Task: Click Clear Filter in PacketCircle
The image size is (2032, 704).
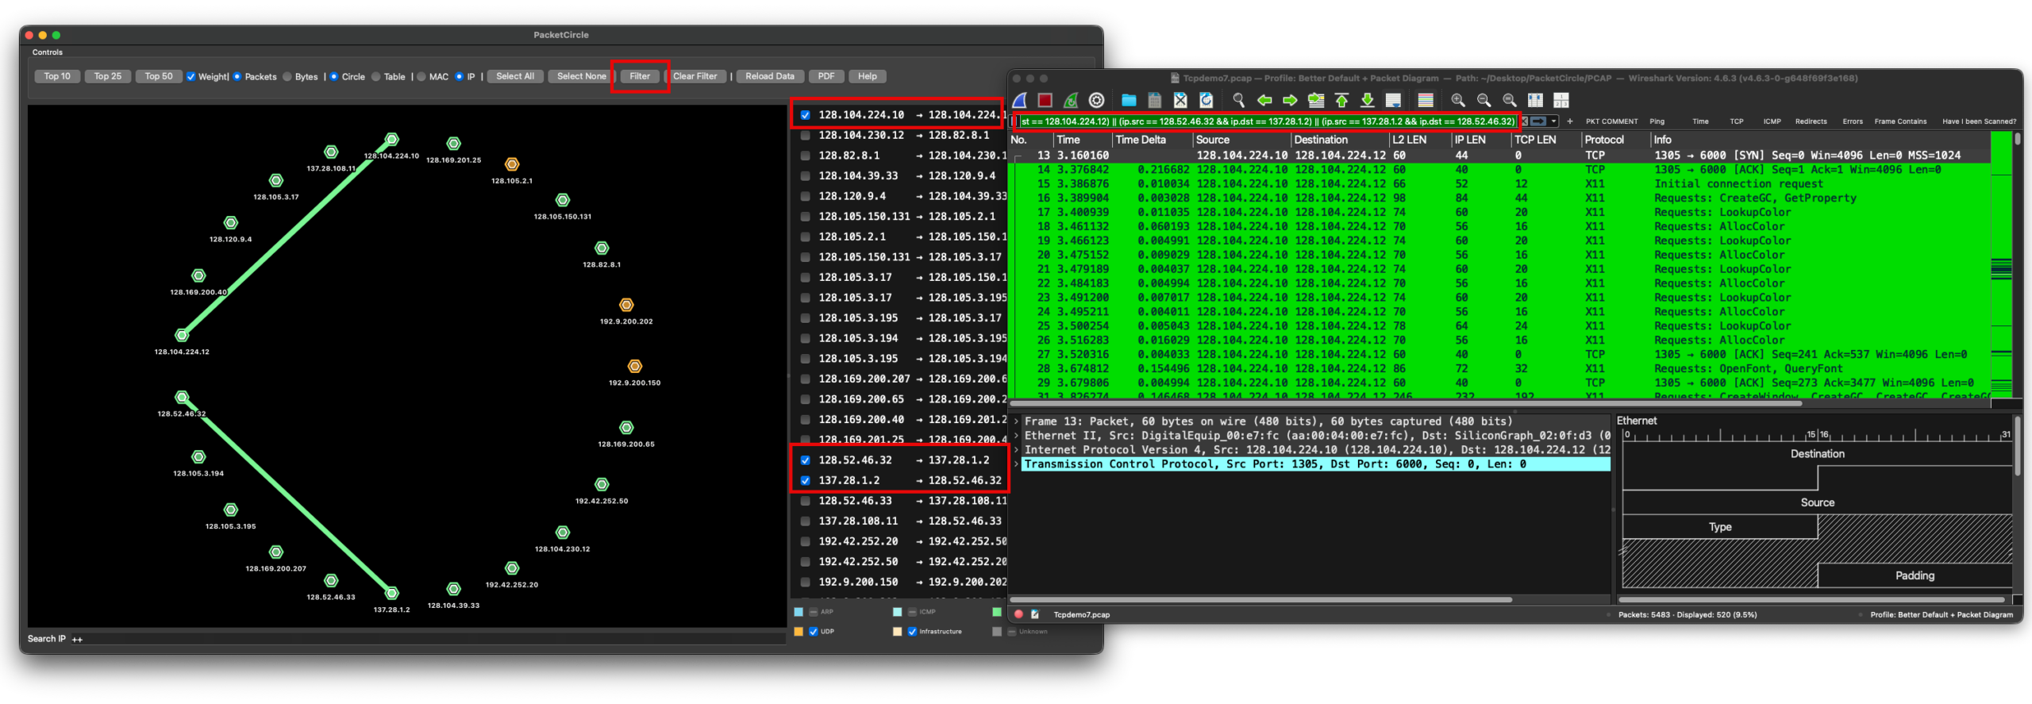Action: (x=695, y=77)
